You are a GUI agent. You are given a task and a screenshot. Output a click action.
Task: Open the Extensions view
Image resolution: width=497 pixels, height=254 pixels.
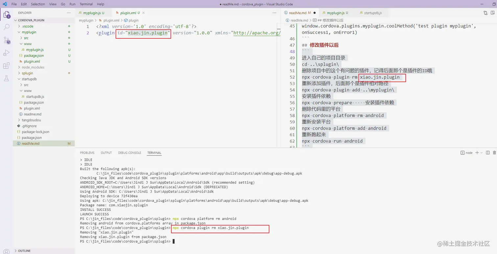(x=6, y=66)
